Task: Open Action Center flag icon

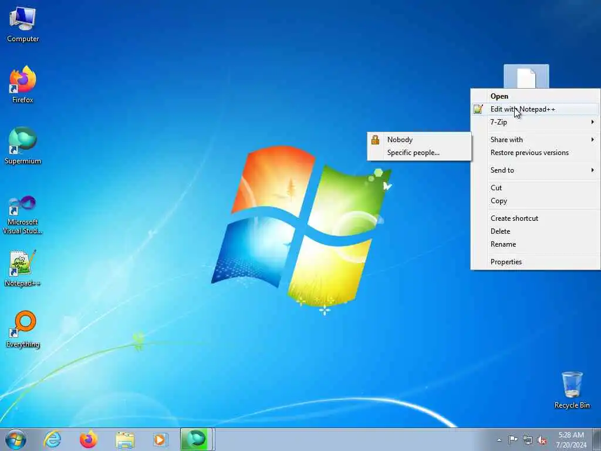Action: click(512, 439)
